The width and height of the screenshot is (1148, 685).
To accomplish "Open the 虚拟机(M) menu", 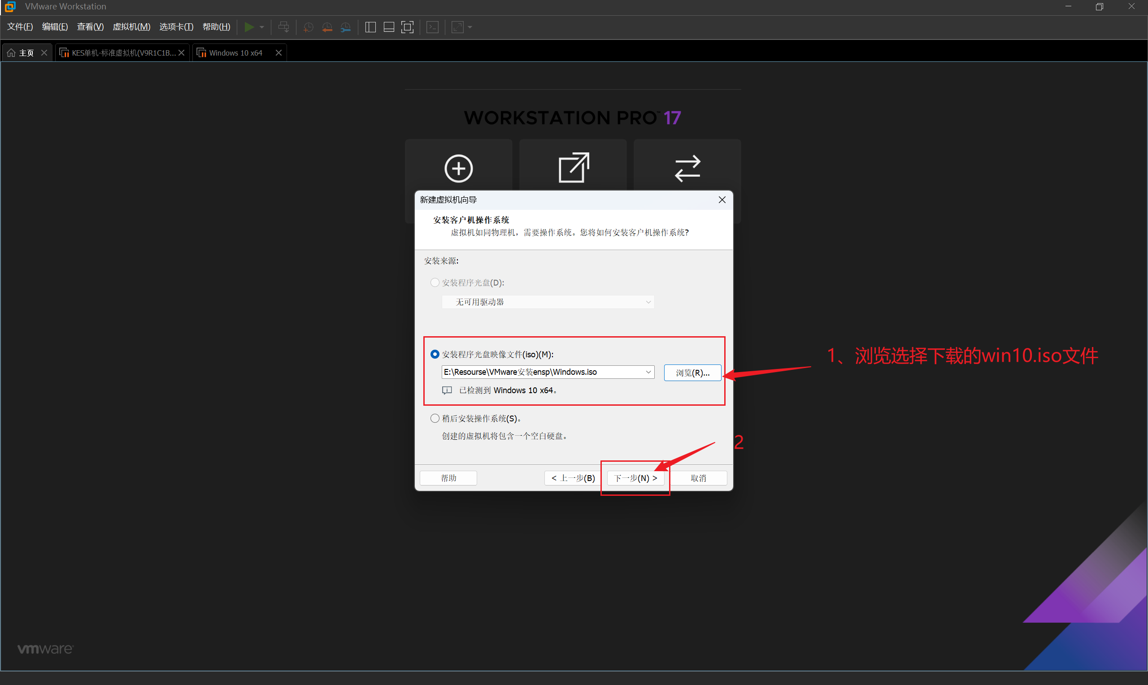I will tap(131, 27).
